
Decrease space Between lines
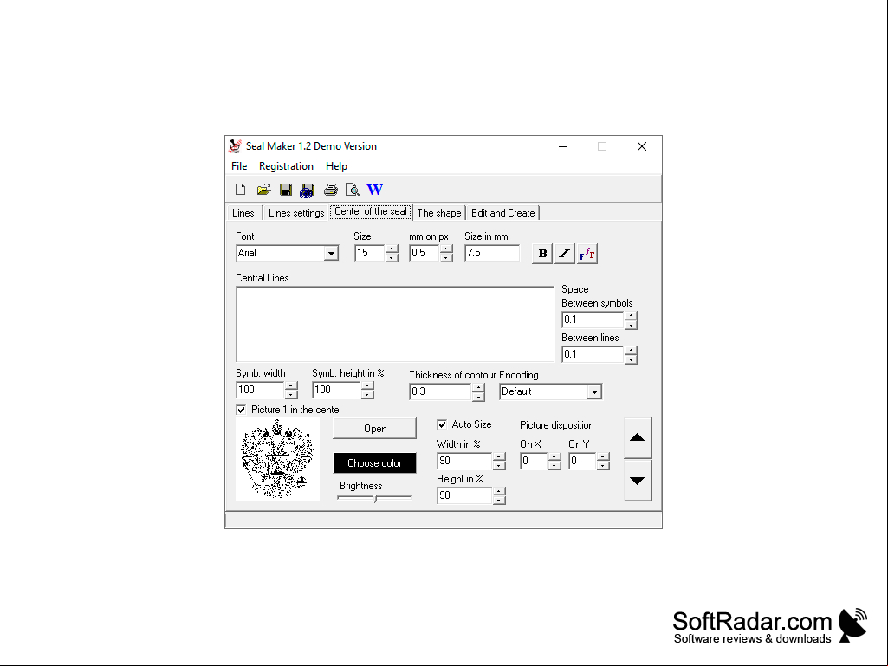(631, 359)
